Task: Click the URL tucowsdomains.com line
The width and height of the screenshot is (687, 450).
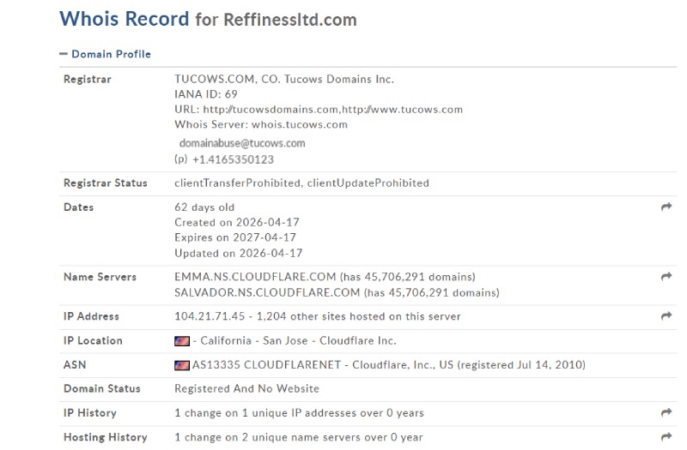Action: (x=319, y=110)
